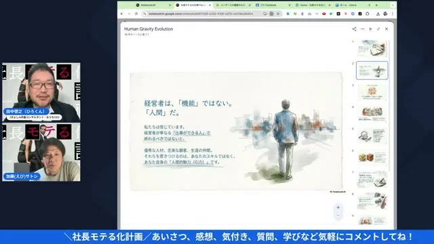The width and height of the screenshot is (434, 244).
Task: Open Chrome downloads icon
Action: [x=378, y=14]
